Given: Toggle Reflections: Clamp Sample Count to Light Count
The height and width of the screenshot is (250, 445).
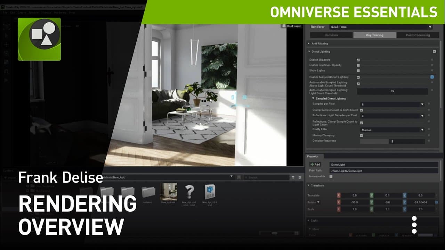Looking at the screenshot, I should click(362, 123).
